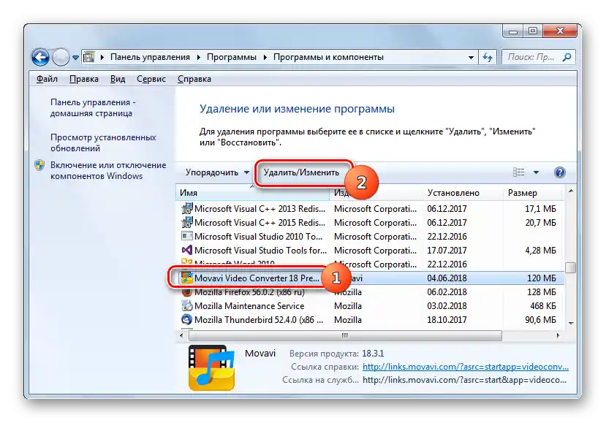Open the Сервис menu
This screenshot has height=423, width=606.
[x=151, y=79]
